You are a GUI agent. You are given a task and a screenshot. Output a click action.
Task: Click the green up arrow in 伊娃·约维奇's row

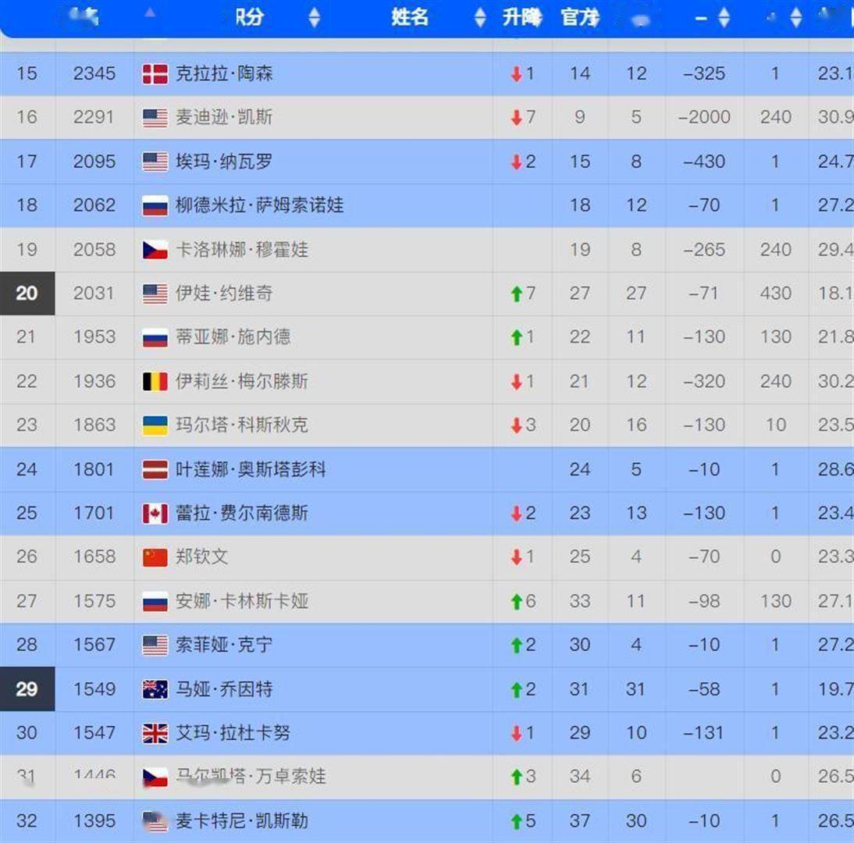tap(515, 294)
